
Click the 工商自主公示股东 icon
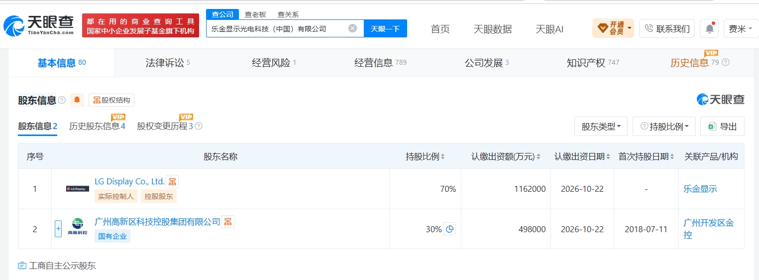[22, 266]
